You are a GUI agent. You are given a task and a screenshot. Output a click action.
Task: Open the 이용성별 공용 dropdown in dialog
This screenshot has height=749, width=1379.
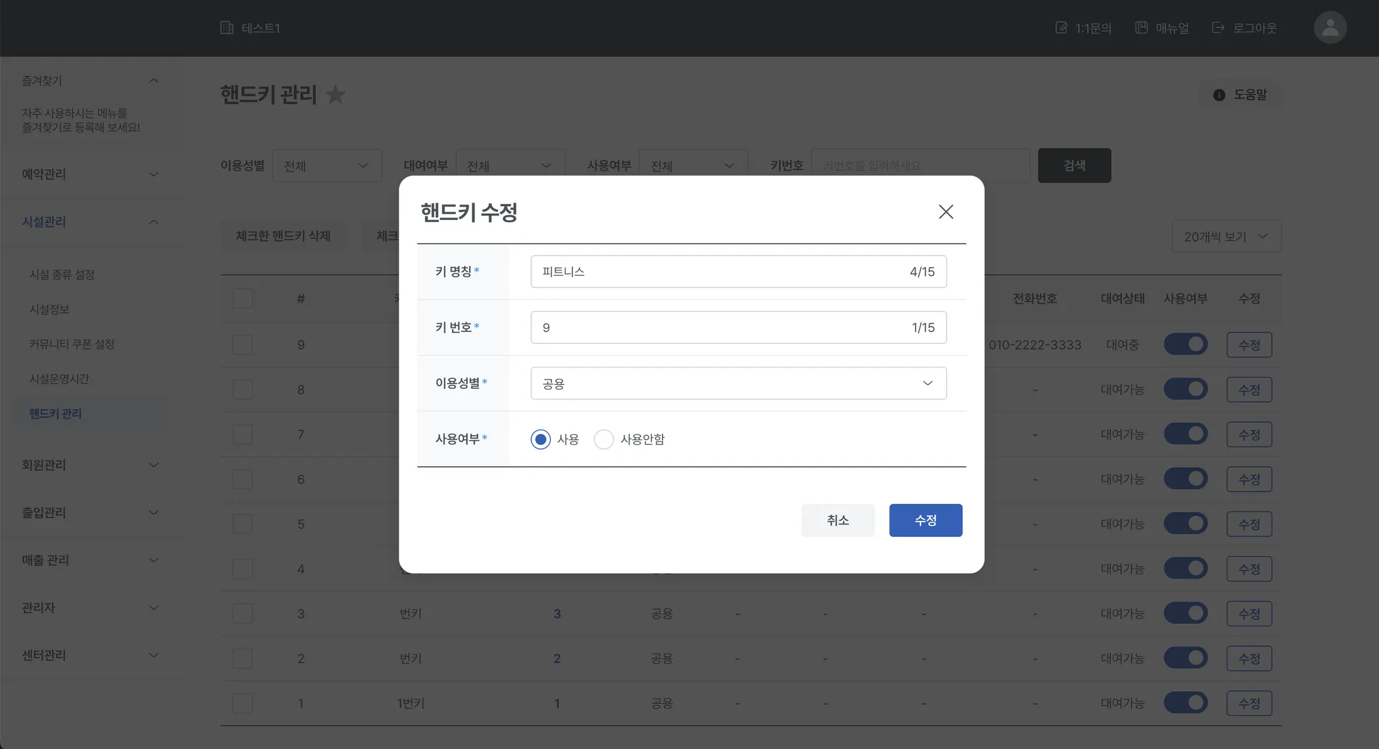coord(738,384)
